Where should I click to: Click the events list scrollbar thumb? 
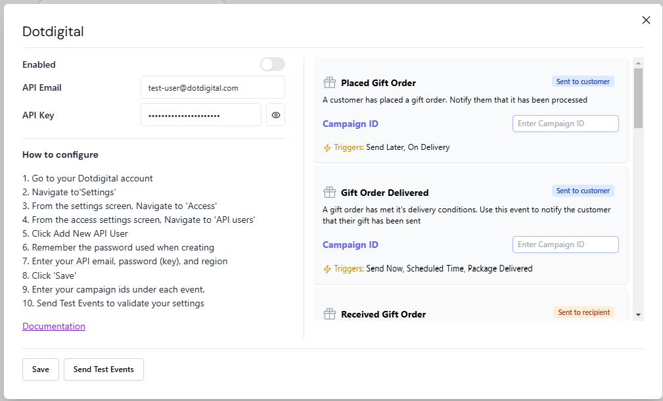point(638,98)
